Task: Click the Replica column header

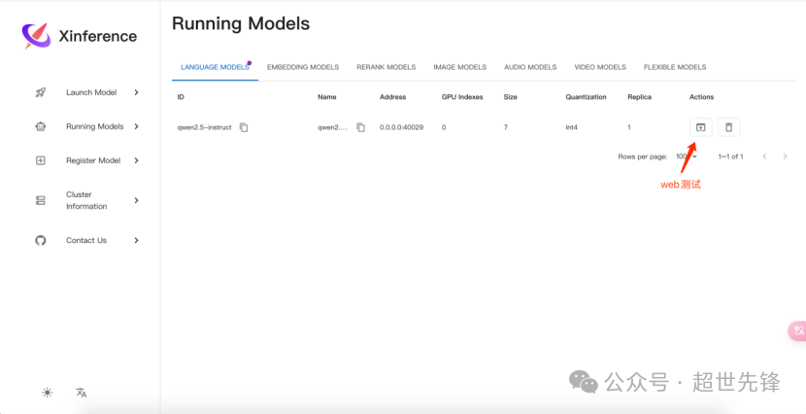Action: coord(639,97)
